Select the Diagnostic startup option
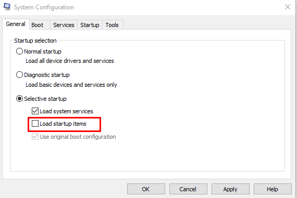297x198 pixels. click(19, 75)
